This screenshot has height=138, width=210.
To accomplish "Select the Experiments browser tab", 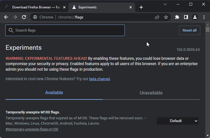I will [102, 7].
